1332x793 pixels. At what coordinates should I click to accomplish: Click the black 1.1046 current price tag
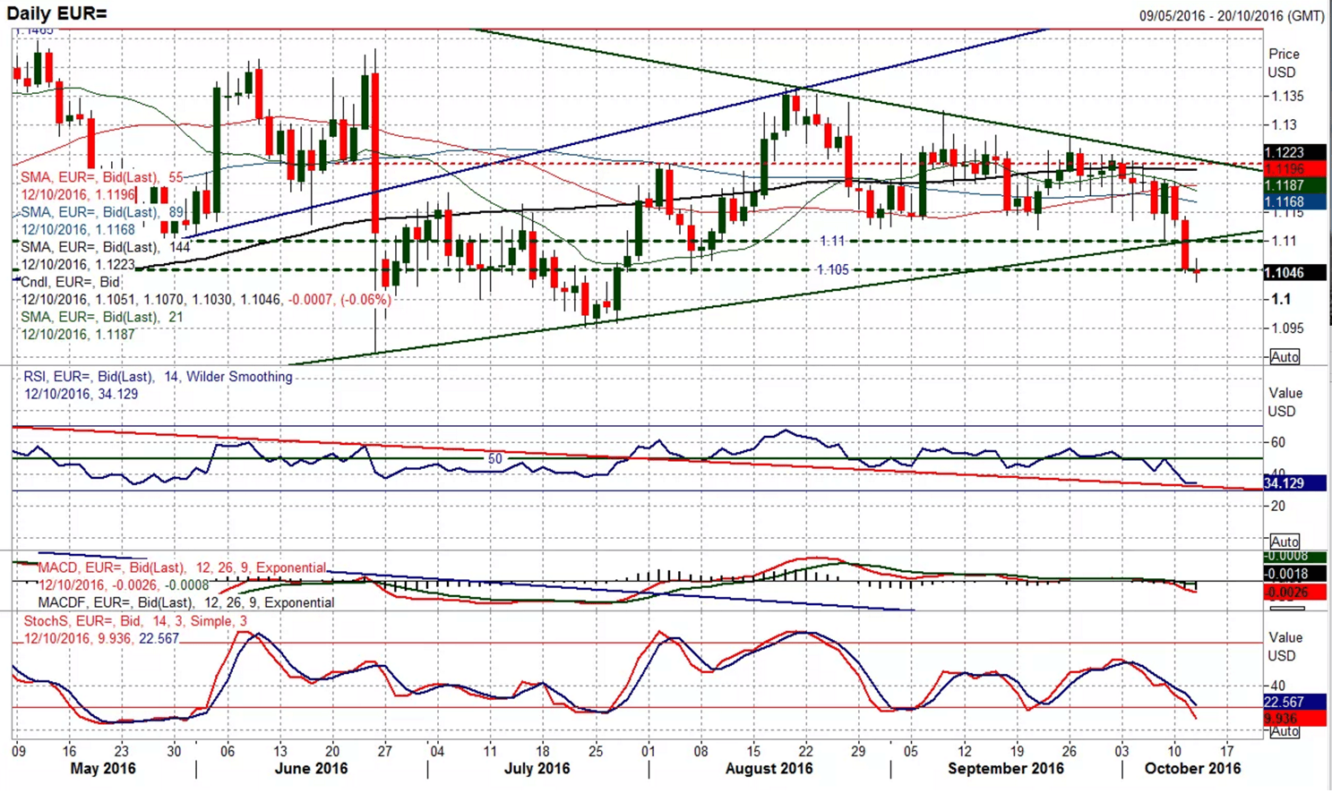(1293, 273)
